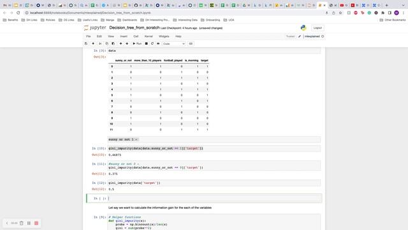Click the browser address bar URL
The height and width of the screenshot is (230, 408).
90,13
